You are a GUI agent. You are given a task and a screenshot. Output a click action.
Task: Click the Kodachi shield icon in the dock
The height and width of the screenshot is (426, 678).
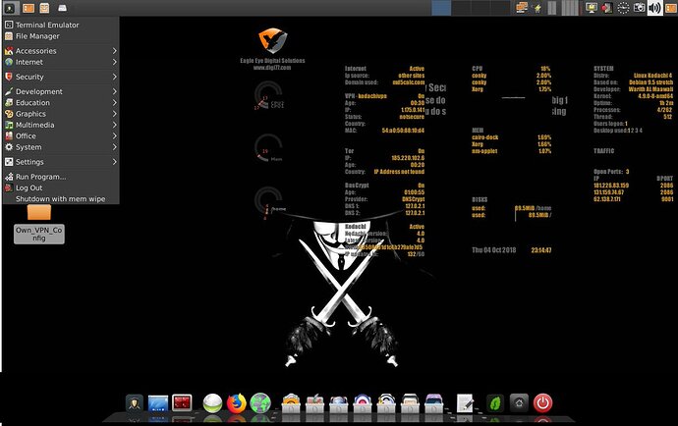(x=135, y=403)
